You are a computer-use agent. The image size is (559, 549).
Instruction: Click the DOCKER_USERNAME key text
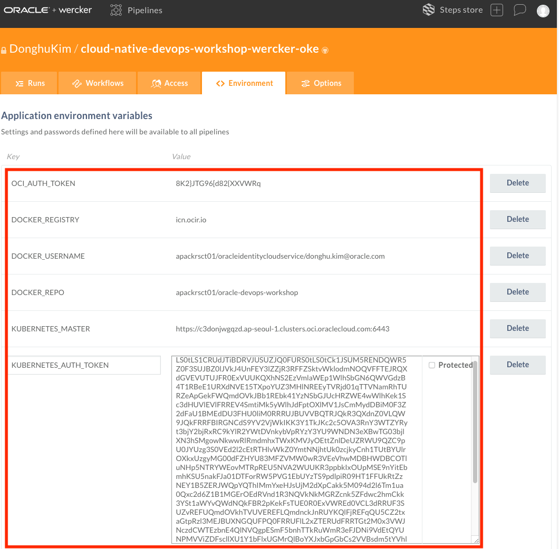(x=48, y=256)
